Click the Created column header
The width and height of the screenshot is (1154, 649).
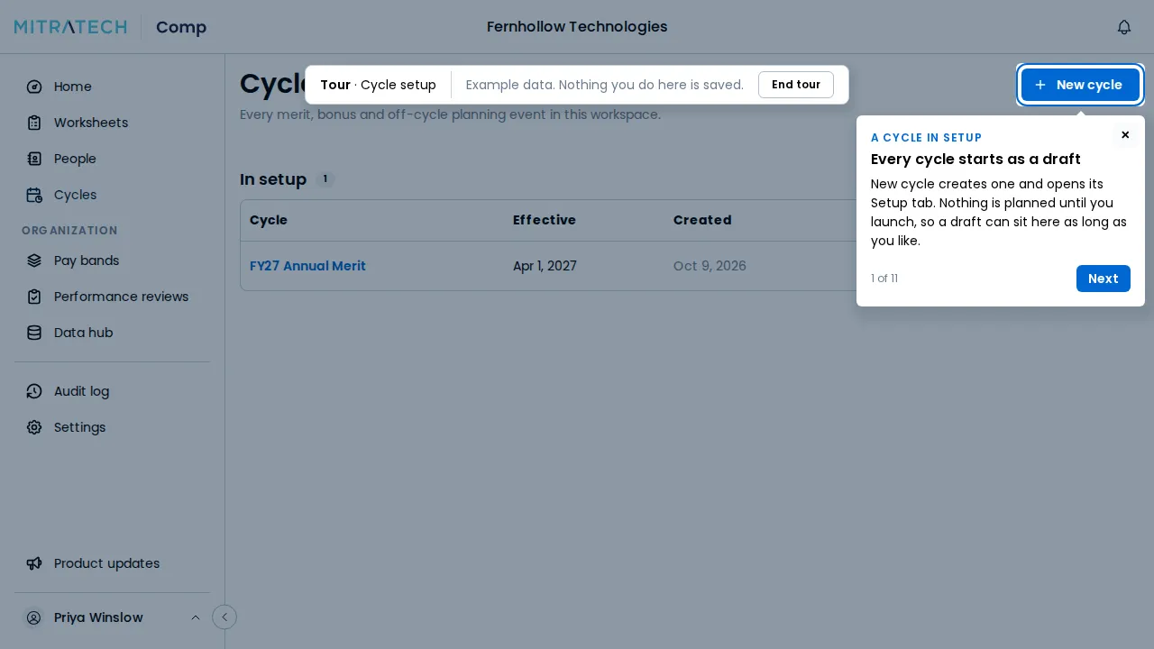702,220
